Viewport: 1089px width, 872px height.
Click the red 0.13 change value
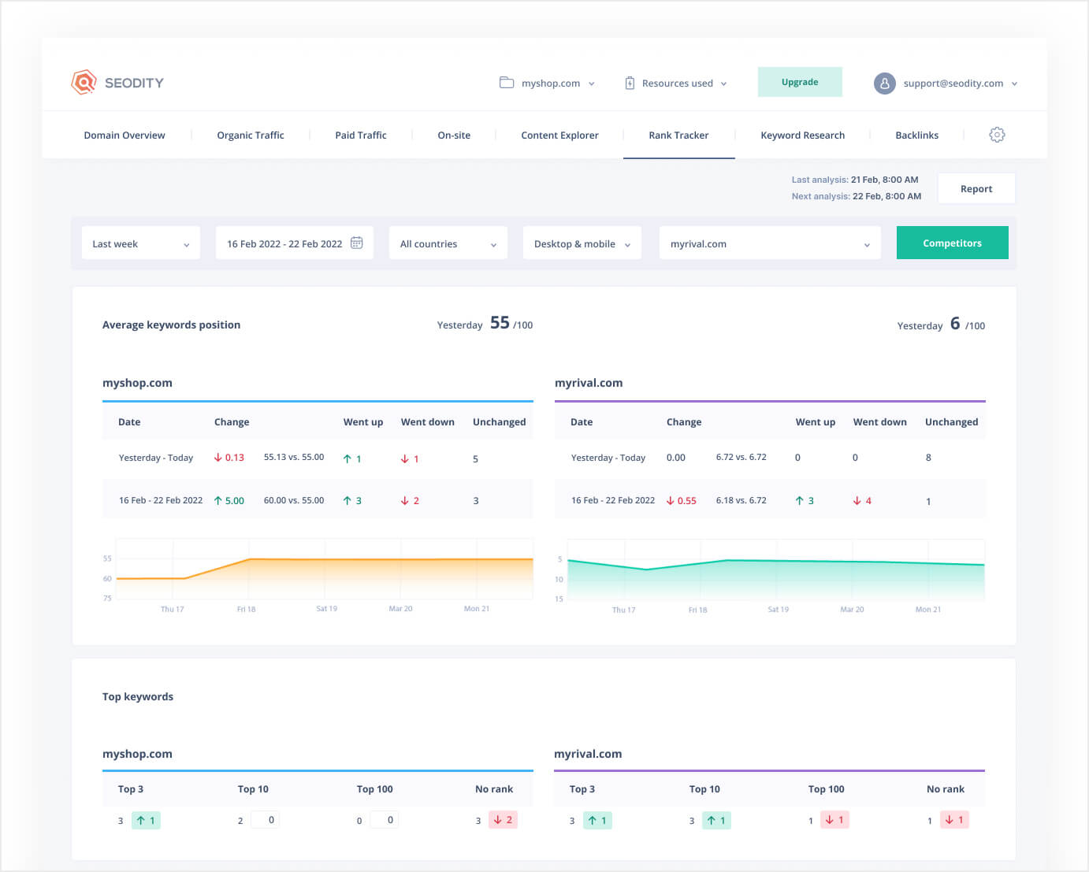click(229, 458)
